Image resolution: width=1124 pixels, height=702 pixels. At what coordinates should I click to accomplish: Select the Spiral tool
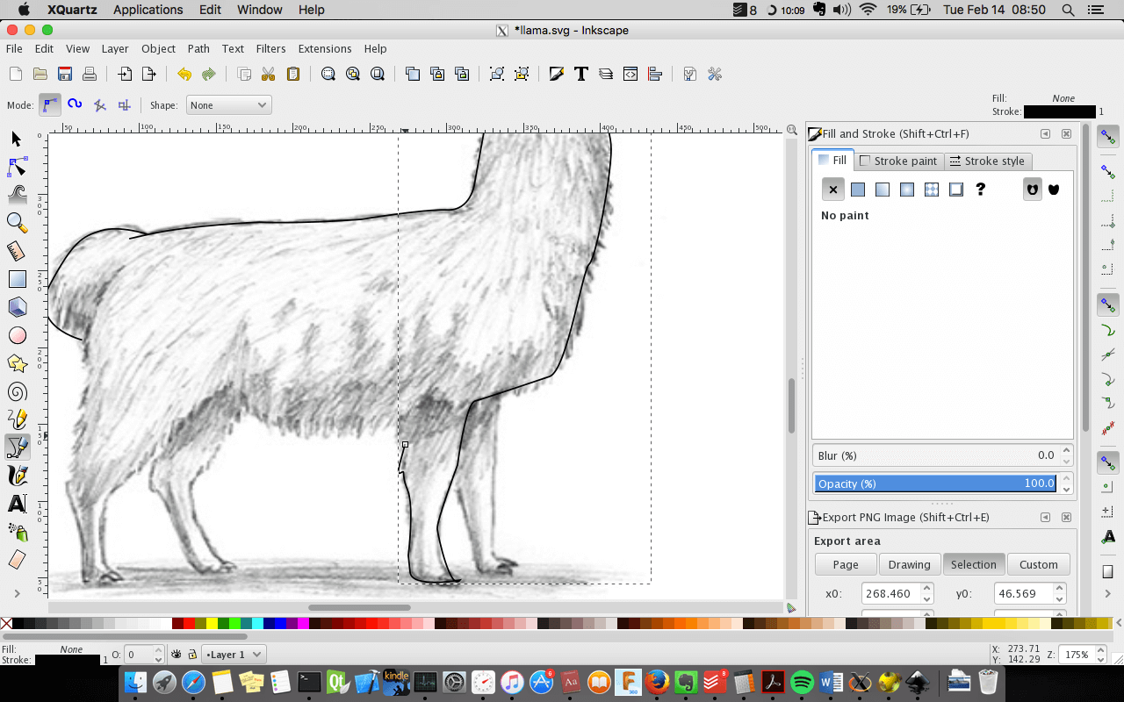click(17, 391)
